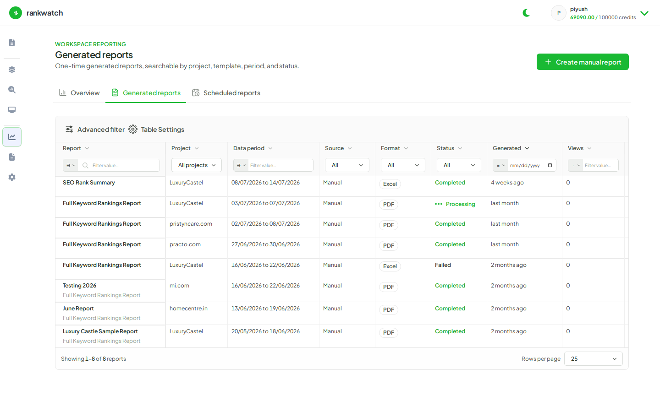Open the SEO Rank Summary report
The height and width of the screenshot is (412, 660).
click(89, 183)
